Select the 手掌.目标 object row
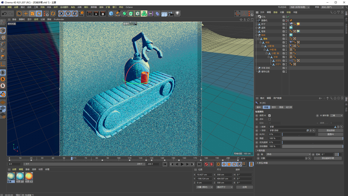Viewport: 348px width, 196px height. point(265,68)
